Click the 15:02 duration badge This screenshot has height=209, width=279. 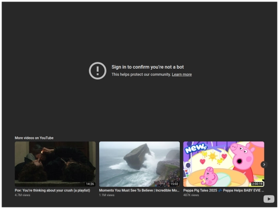(174, 184)
